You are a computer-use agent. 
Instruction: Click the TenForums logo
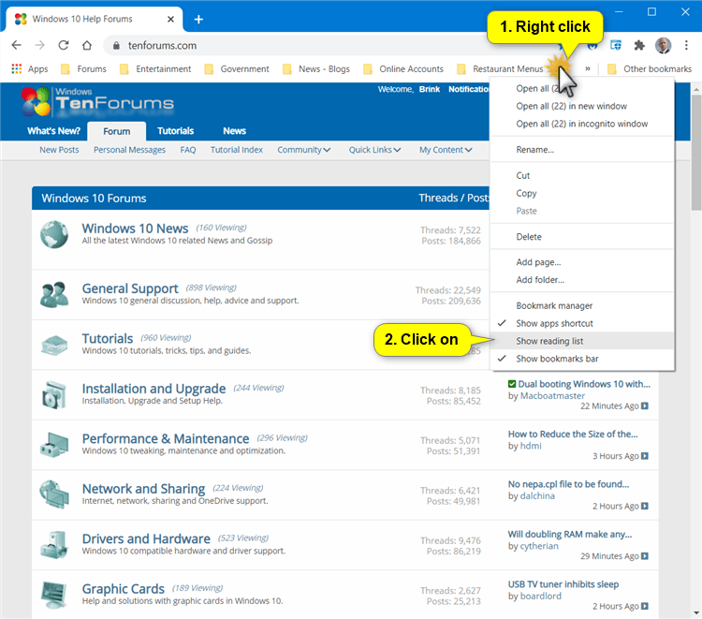tap(97, 101)
